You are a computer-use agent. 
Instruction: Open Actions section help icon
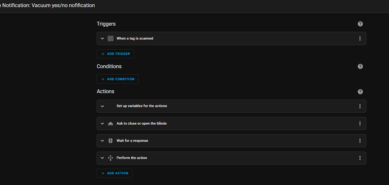[x=360, y=92]
